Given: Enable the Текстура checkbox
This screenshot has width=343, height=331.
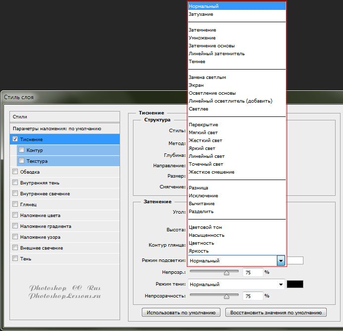Looking at the screenshot, I should (x=21, y=161).
